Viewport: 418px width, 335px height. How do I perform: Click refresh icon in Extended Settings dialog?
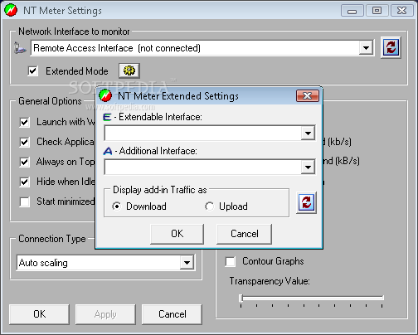pos(306,202)
